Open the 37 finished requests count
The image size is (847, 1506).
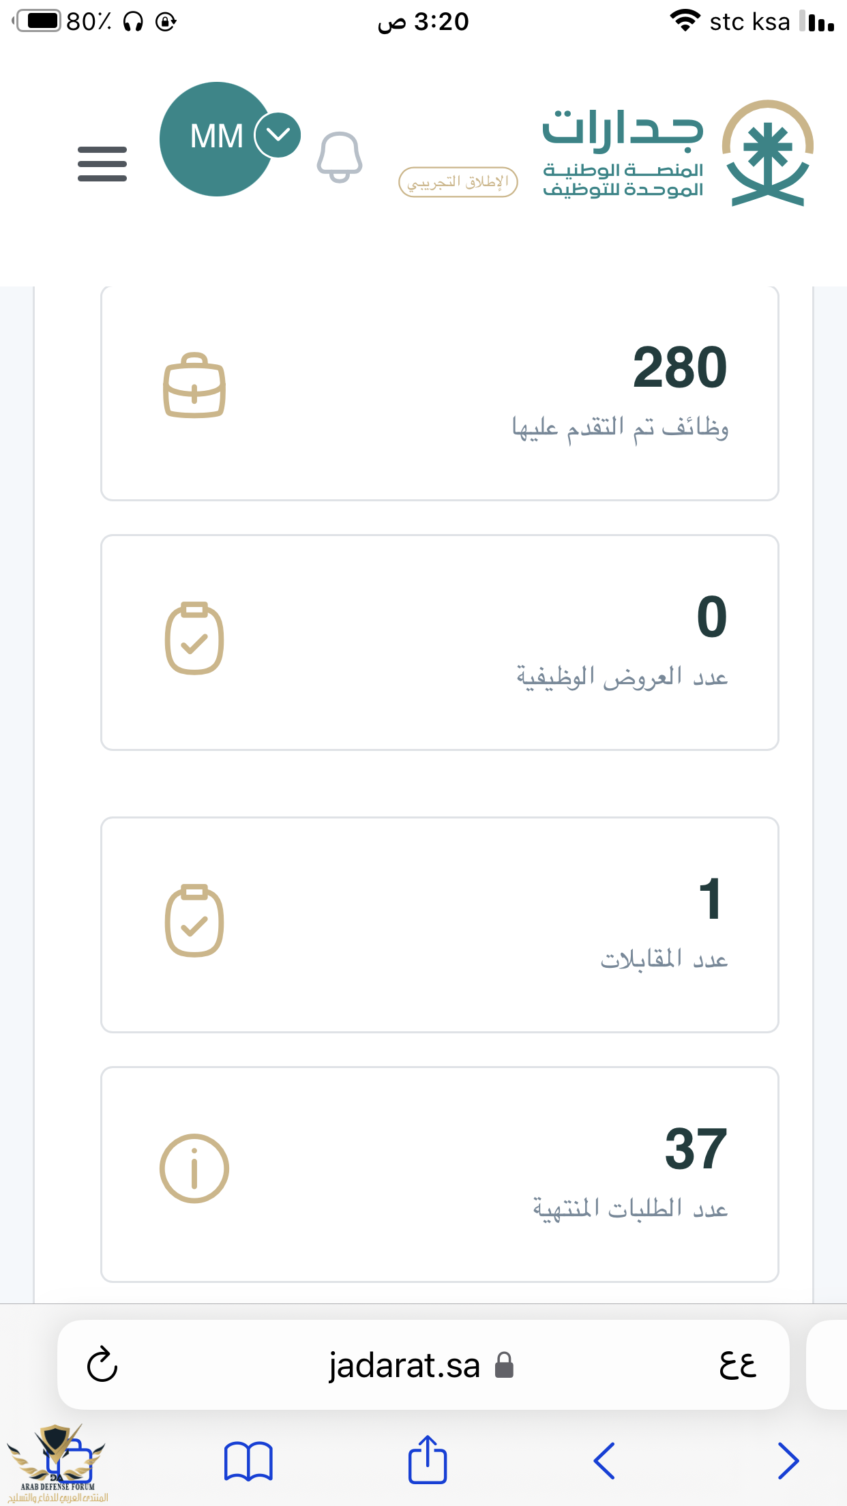click(x=696, y=1149)
